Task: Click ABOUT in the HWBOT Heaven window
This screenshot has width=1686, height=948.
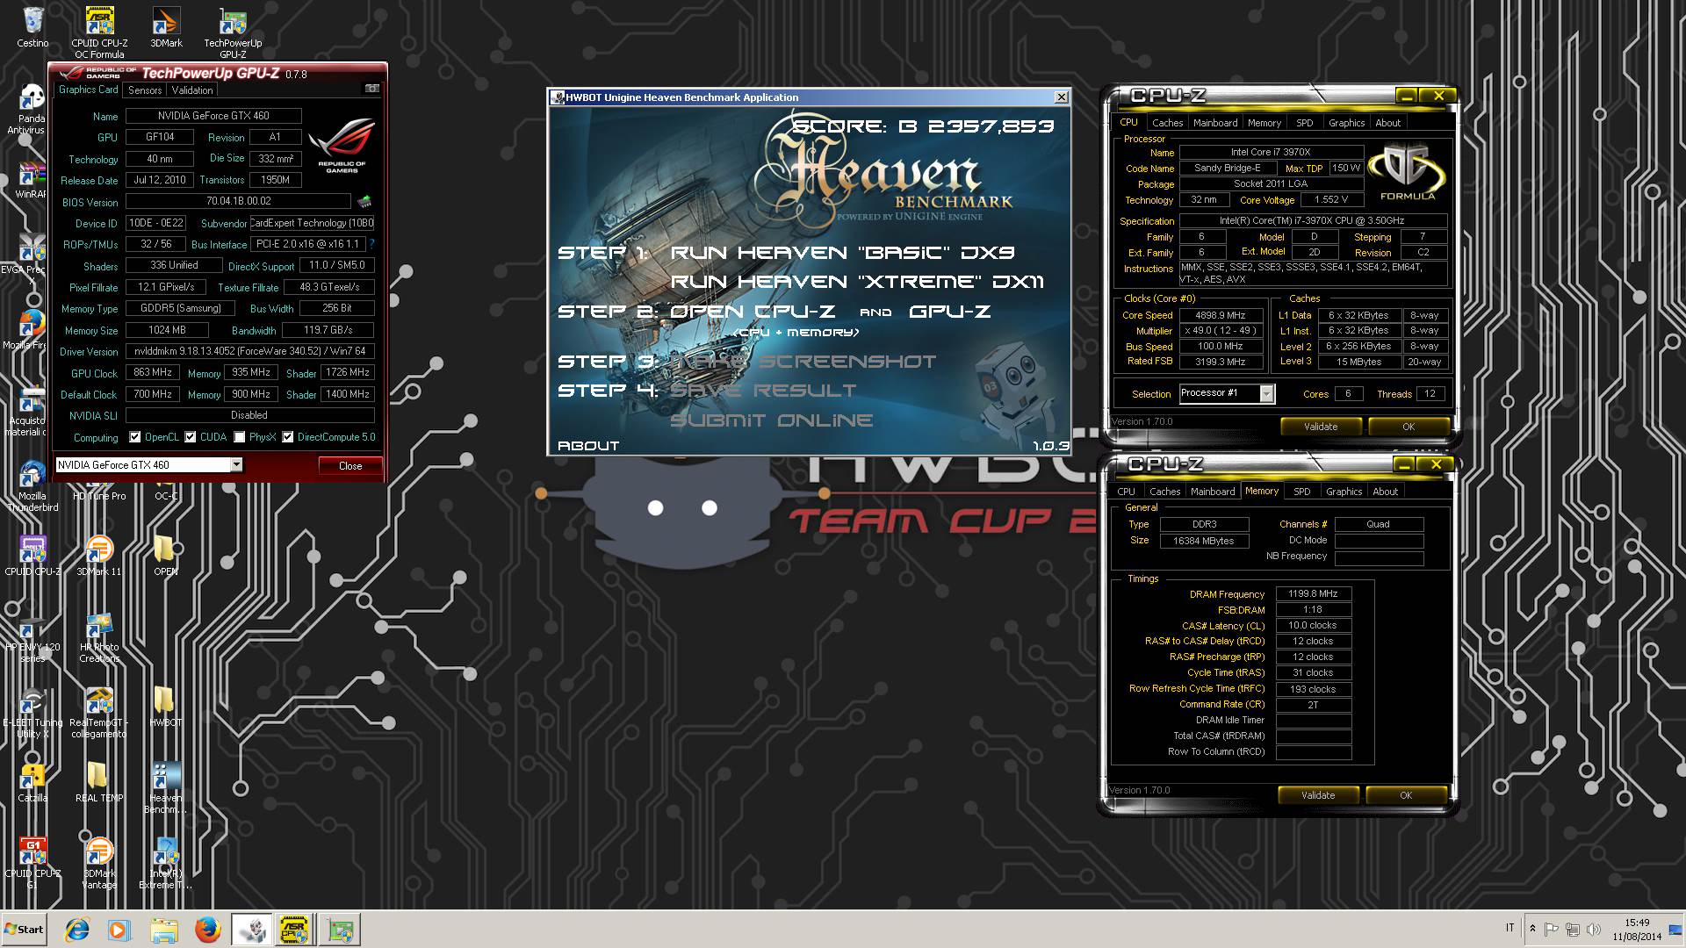Action: coord(588,446)
